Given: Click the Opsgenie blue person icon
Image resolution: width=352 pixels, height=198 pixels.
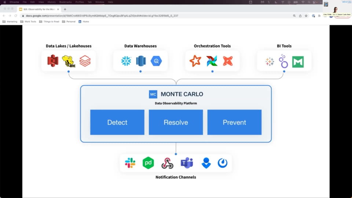Looking at the screenshot, I should (206, 163).
